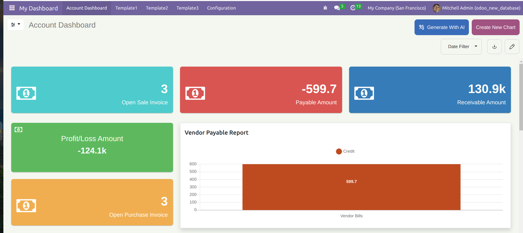Image resolution: width=523 pixels, height=233 pixels.
Task: Click the debug bug icon
Action: pyautogui.click(x=325, y=8)
